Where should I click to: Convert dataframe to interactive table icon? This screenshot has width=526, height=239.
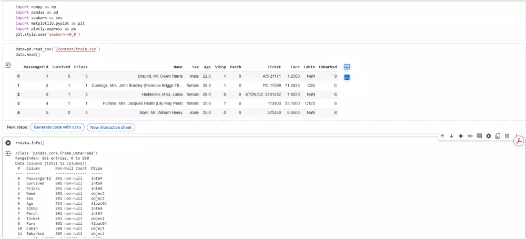[347, 67]
